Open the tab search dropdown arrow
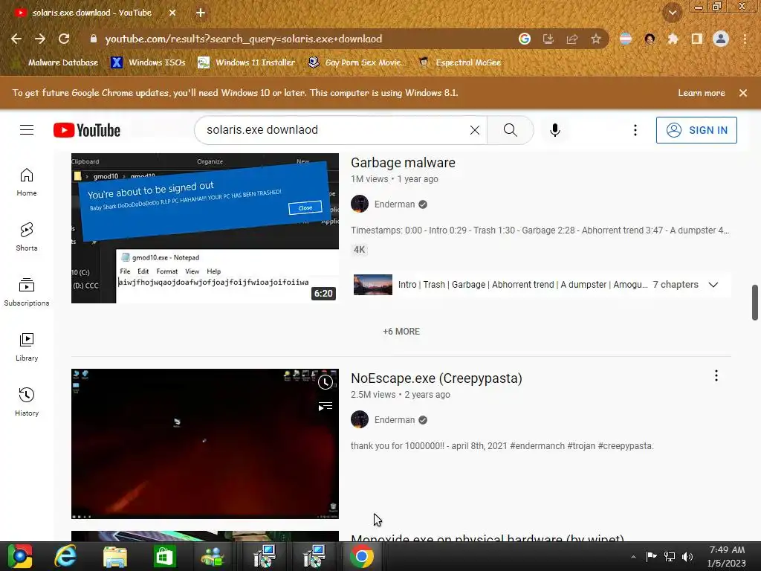This screenshot has height=571, width=761. pyautogui.click(x=672, y=13)
